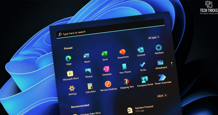Click the All apps button
Image resolution: width=218 pixels, height=115 pixels.
tap(153, 37)
